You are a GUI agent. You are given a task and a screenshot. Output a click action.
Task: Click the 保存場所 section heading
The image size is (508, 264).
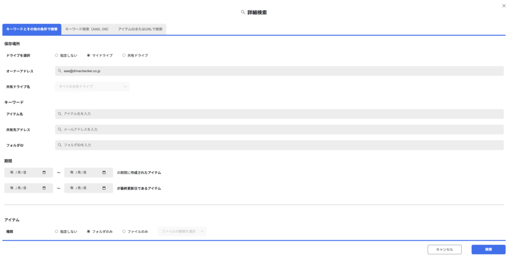pos(12,44)
